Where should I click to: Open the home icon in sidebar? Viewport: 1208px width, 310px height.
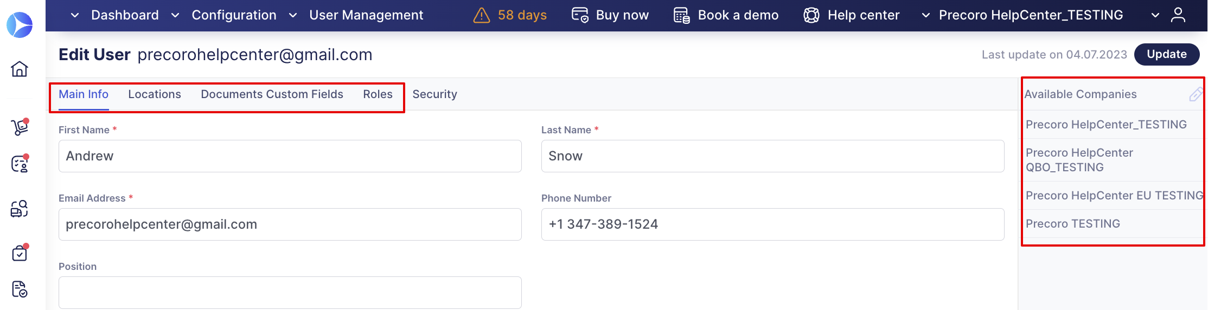pos(20,69)
